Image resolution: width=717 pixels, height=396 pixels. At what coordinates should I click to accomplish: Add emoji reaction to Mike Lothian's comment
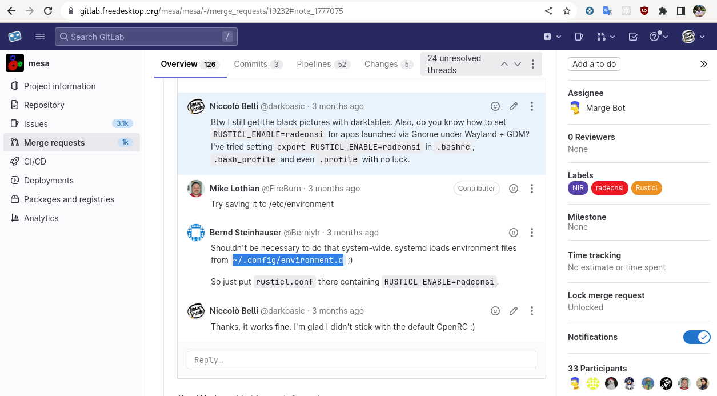point(514,188)
